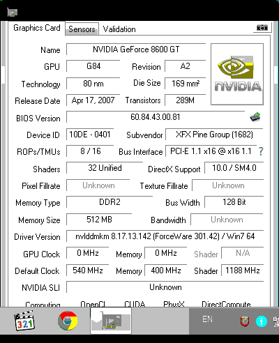
Task: Click the GPU Clock row Memory 0 MHz field
Action: point(166,253)
